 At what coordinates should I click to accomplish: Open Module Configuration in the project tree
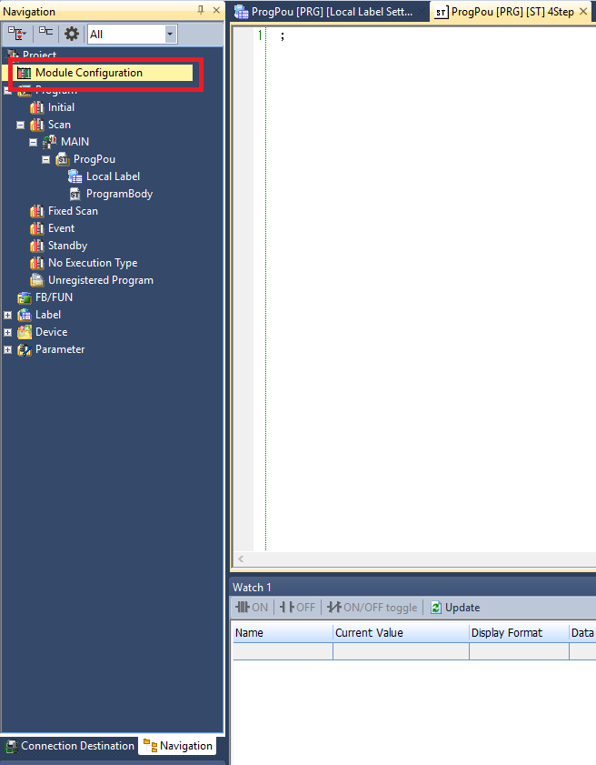[x=88, y=73]
